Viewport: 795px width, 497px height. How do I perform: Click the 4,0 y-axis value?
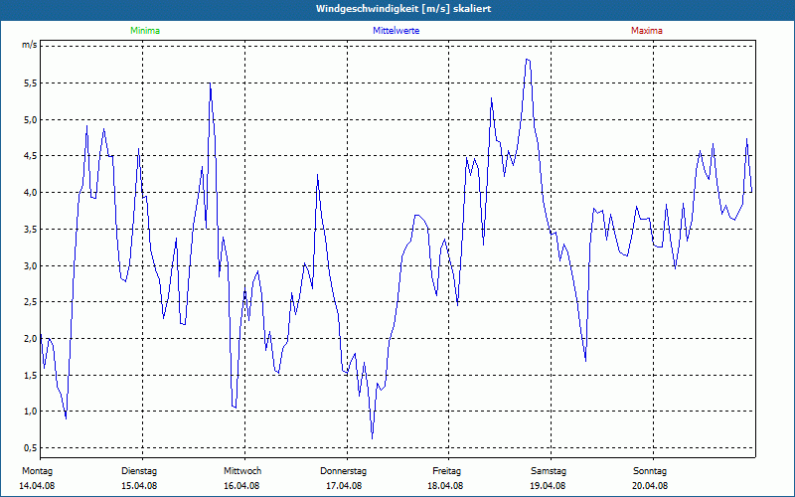31,193
